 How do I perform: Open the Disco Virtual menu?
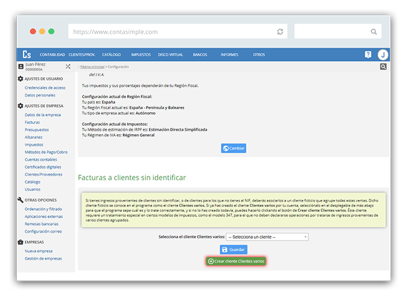pos(170,55)
